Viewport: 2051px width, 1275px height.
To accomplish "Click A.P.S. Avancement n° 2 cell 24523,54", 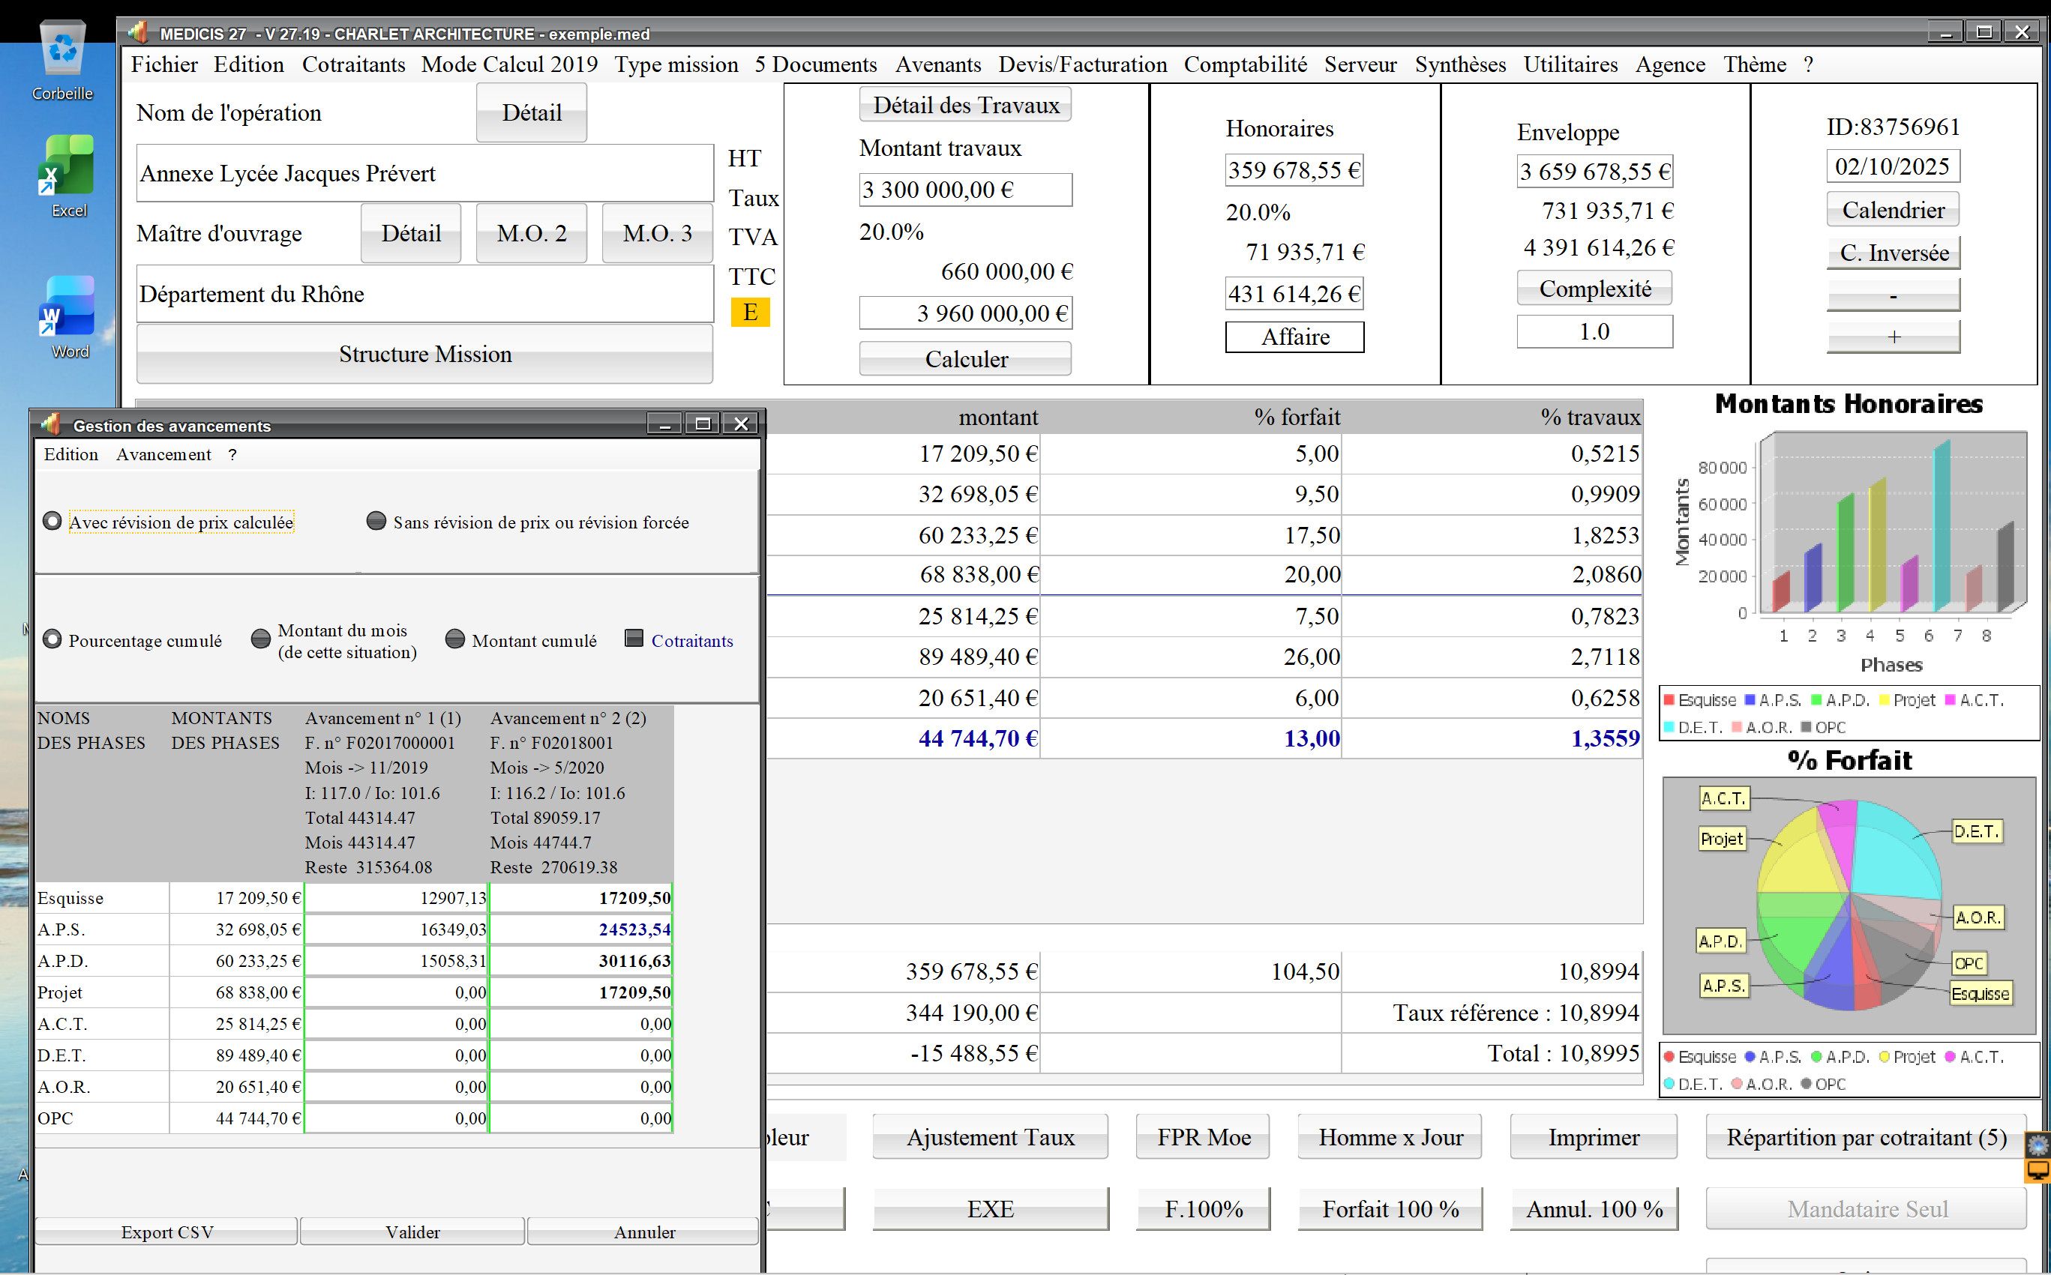I will coord(580,929).
